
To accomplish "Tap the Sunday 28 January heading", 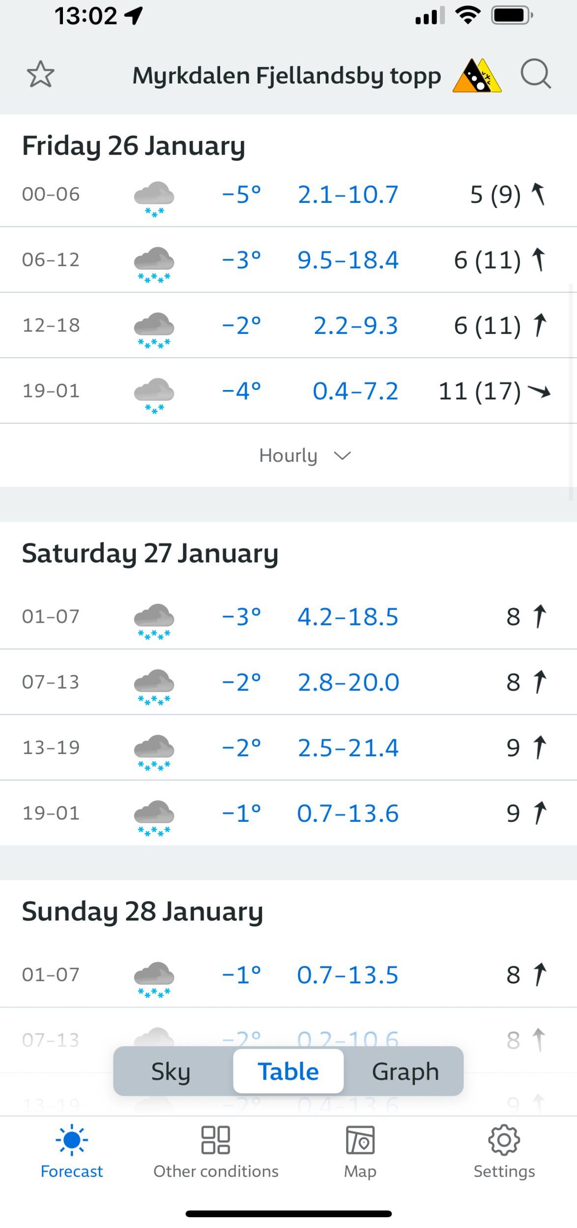I will [x=143, y=911].
